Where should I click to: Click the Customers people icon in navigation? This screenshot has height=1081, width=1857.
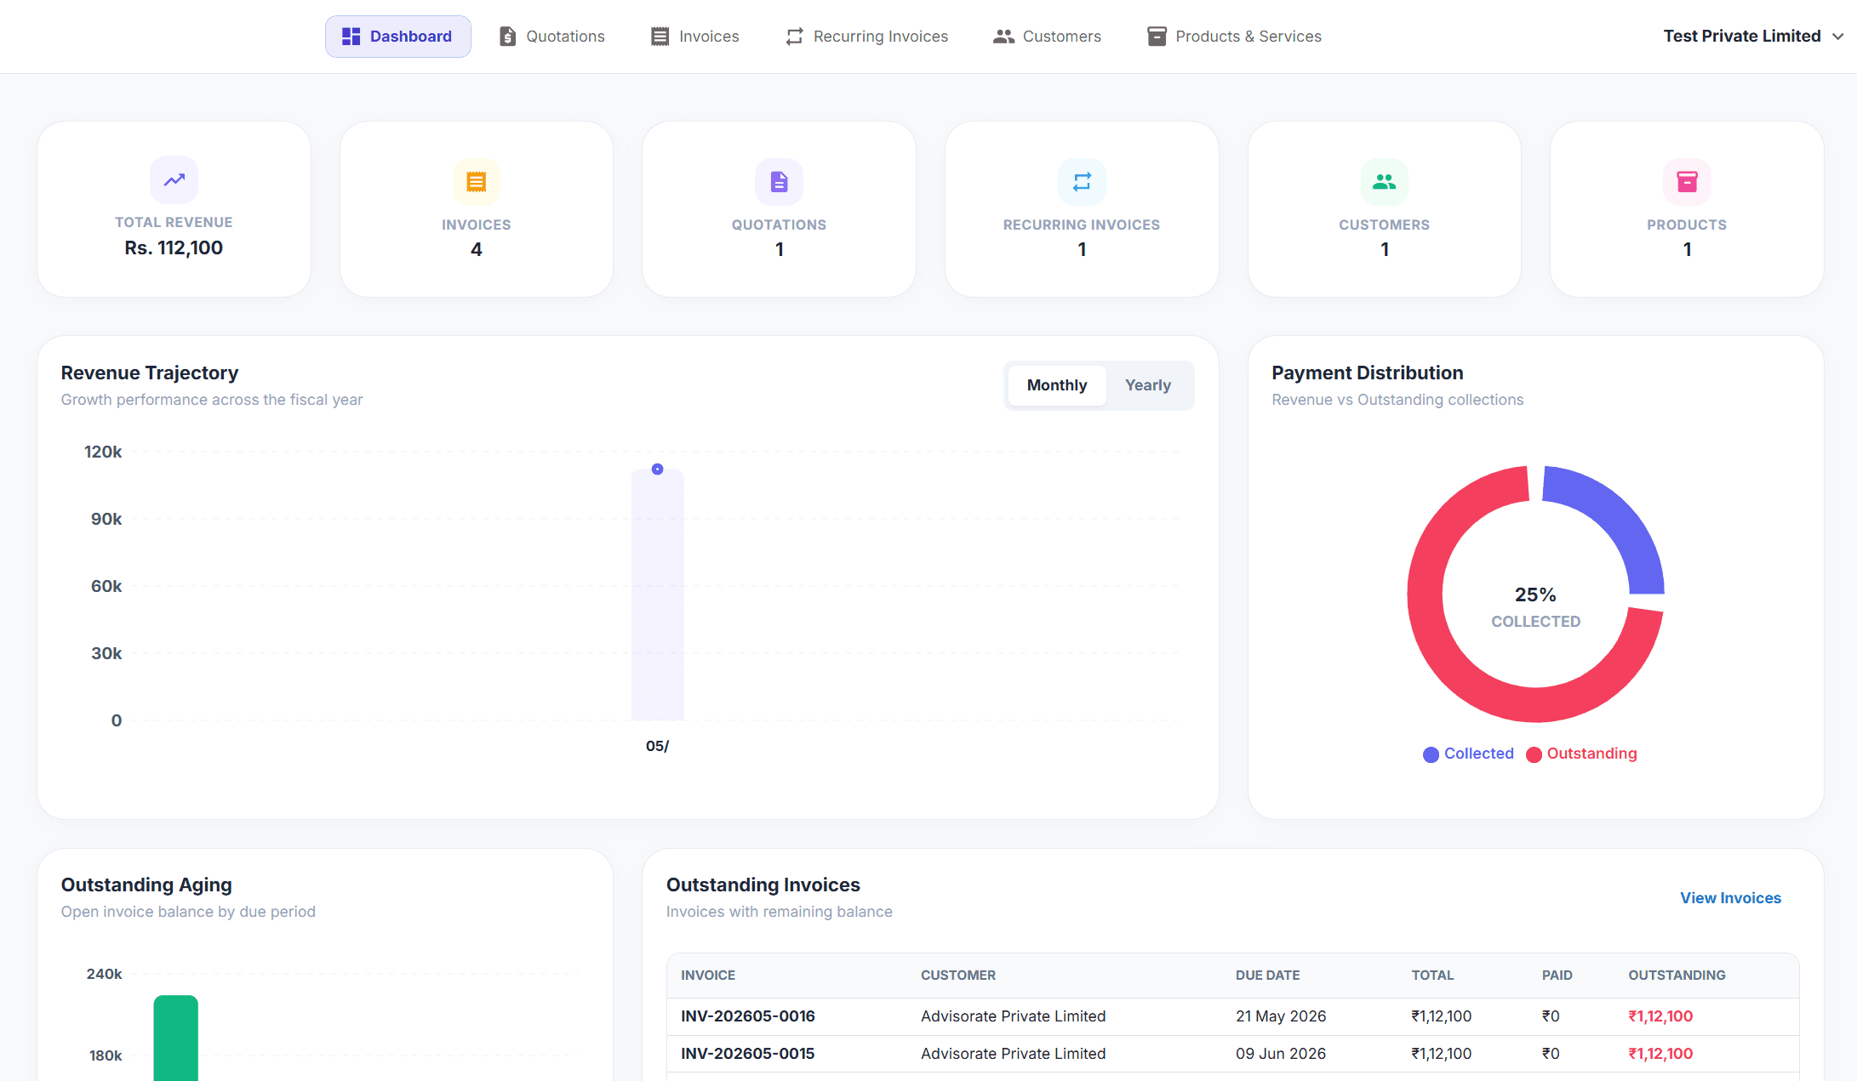1003,37
